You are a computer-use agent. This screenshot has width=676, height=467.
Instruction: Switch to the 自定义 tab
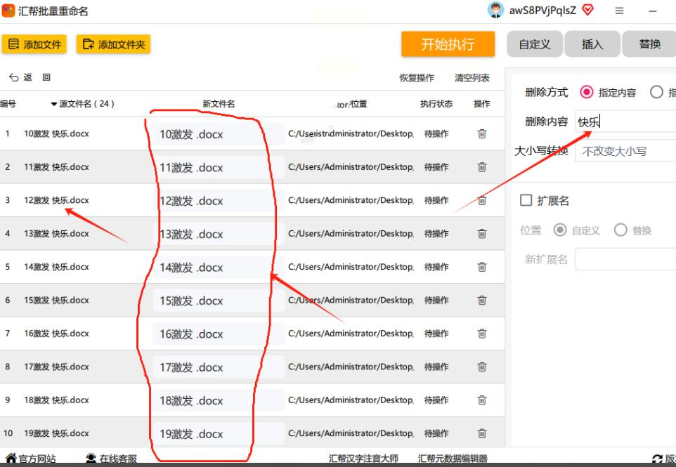click(535, 44)
